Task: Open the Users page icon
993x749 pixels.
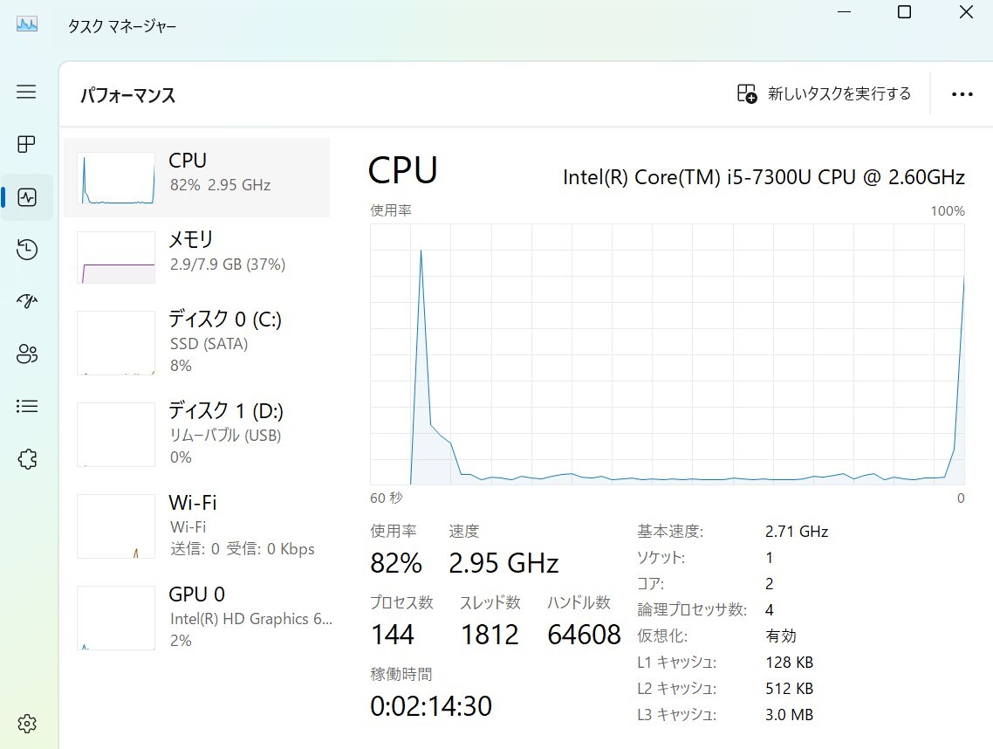Action: [26, 354]
